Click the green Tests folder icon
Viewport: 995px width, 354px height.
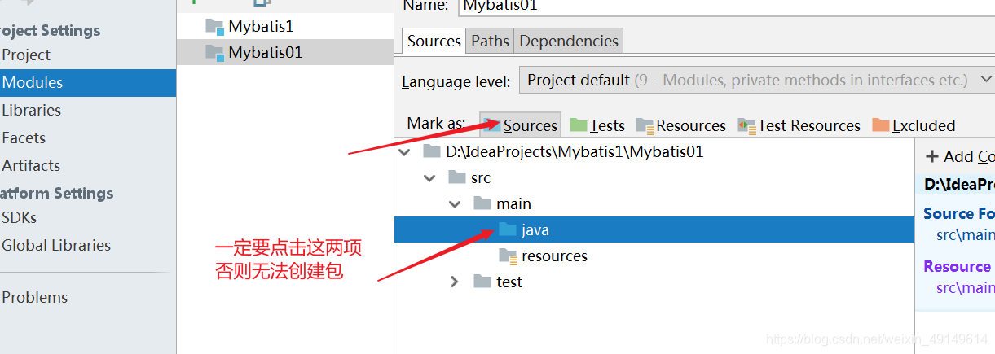(x=579, y=125)
